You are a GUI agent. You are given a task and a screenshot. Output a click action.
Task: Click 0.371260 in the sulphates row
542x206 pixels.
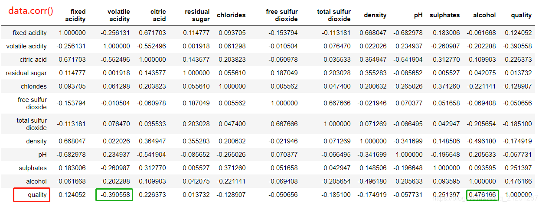coord(232,168)
